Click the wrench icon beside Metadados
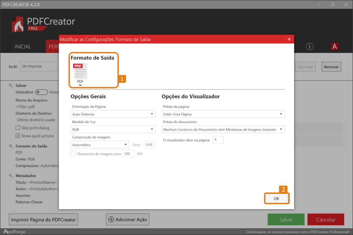The height and width of the screenshot is (235, 353). tap(11, 176)
